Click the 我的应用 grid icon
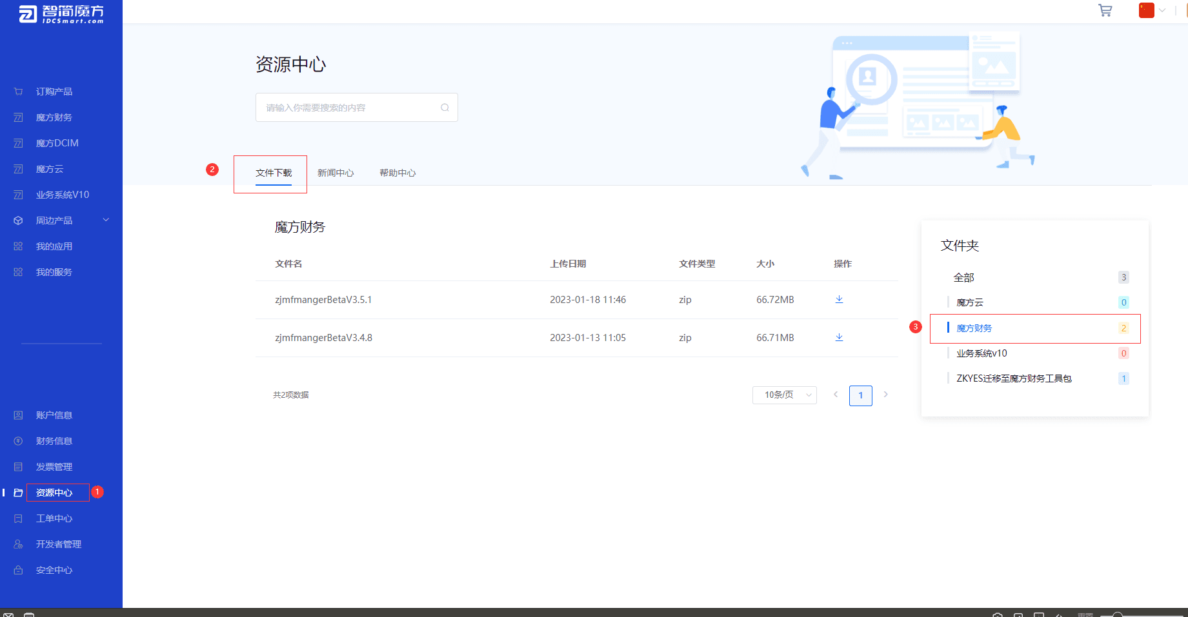Viewport: 1188px width, 617px height. pos(18,246)
